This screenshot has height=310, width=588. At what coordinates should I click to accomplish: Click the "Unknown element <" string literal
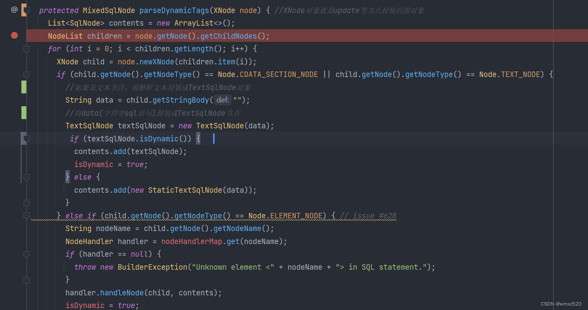(233, 267)
